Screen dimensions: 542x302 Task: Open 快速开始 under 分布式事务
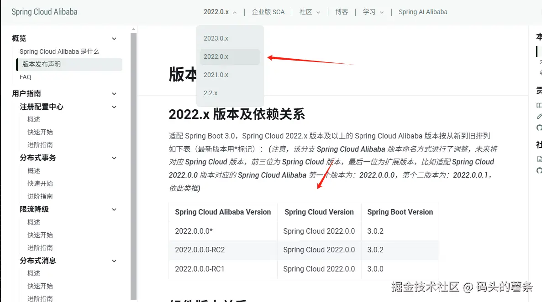(40, 184)
